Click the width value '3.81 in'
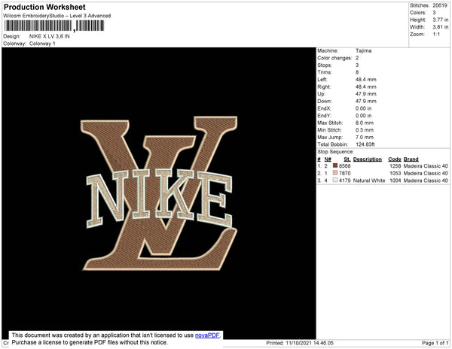452x349 pixels. [x=441, y=27]
